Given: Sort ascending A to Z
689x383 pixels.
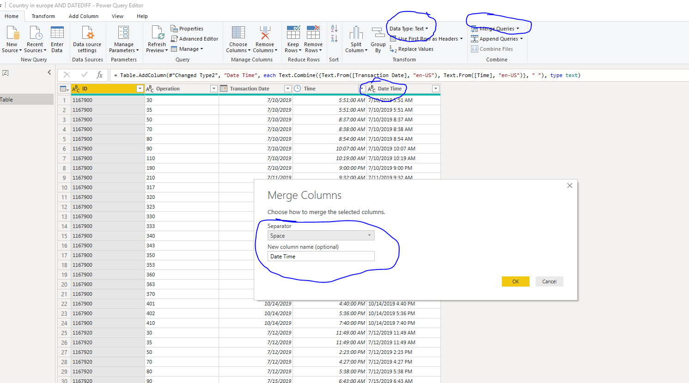Looking at the screenshot, I should click(x=334, y=29).
